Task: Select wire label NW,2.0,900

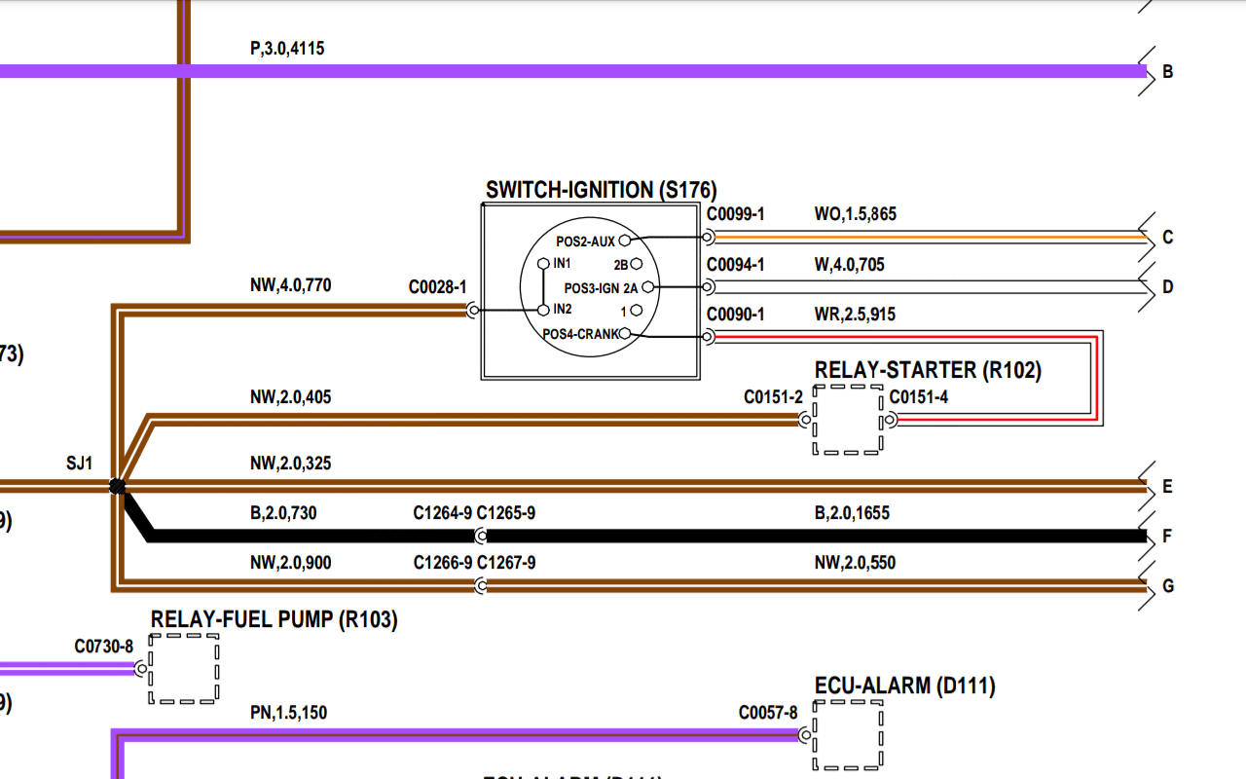Action: pos(290,563)
